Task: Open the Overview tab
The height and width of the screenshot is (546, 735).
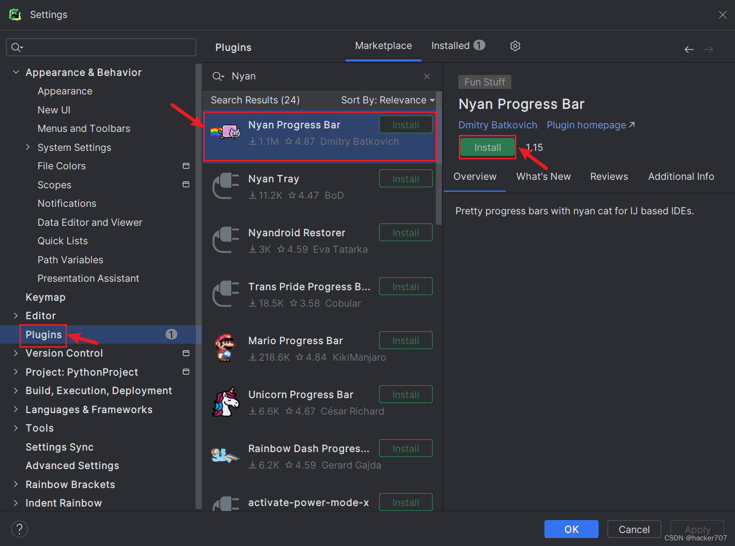Action: [x=475, y=177]
